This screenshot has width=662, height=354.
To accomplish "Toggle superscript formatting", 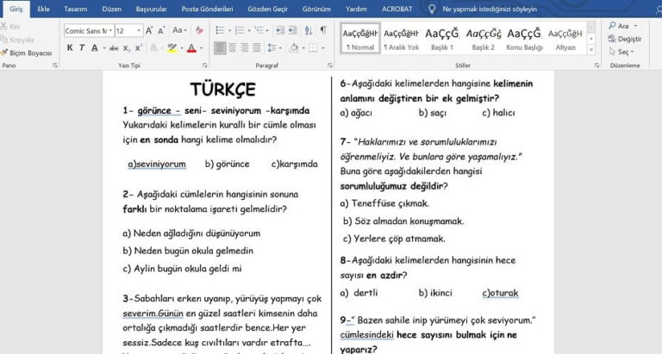I will point(138,48).
